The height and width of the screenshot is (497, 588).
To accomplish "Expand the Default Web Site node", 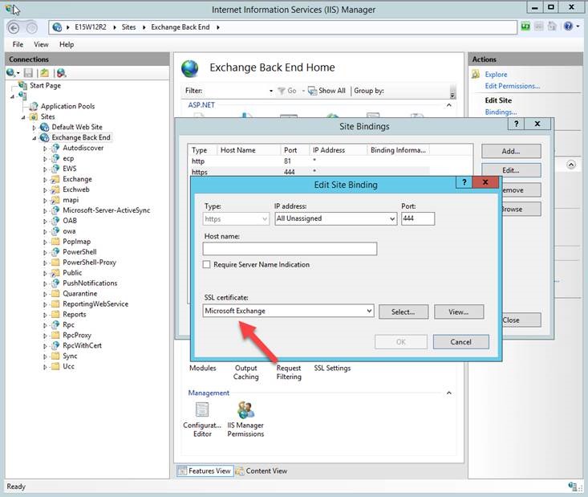I will 34,128.
